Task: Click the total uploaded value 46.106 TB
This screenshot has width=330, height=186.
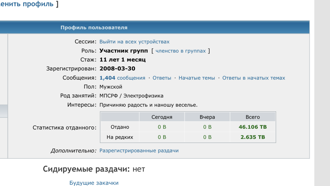Action: (x=253, y=127)
